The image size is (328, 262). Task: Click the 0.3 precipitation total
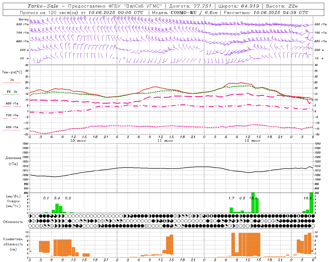(68, 198)
